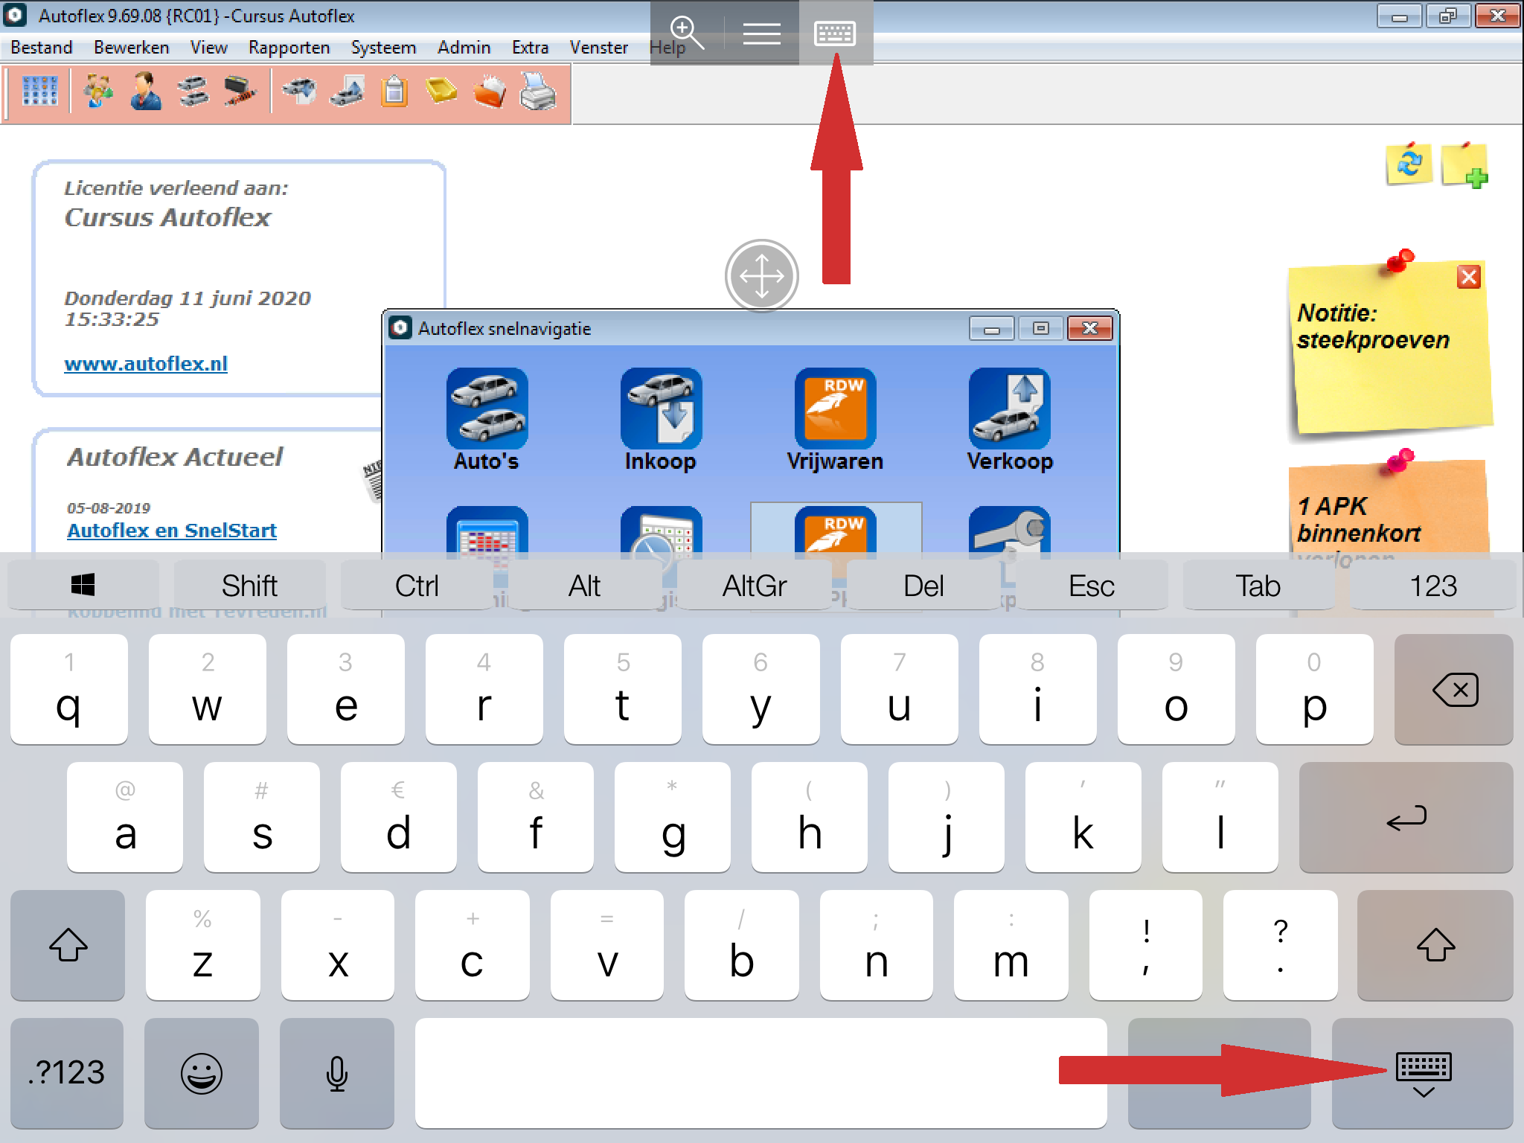1524x1143 pixels.
Task: Open the two cars toolbar icon
Action: tap(193, 92)
